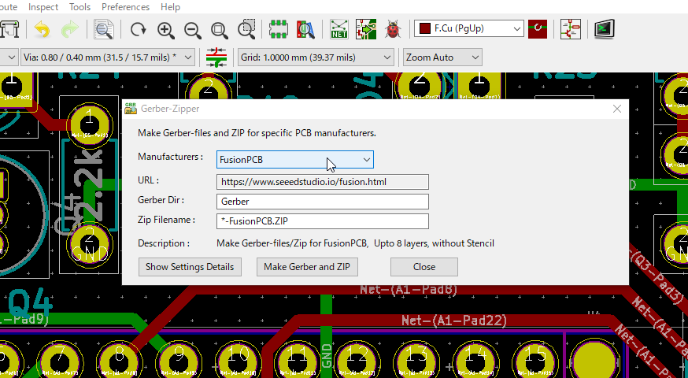Close Gerber-Zipper dialog with X
The height and width of the screenshot is (378, 688).
[x=617, y=109]
